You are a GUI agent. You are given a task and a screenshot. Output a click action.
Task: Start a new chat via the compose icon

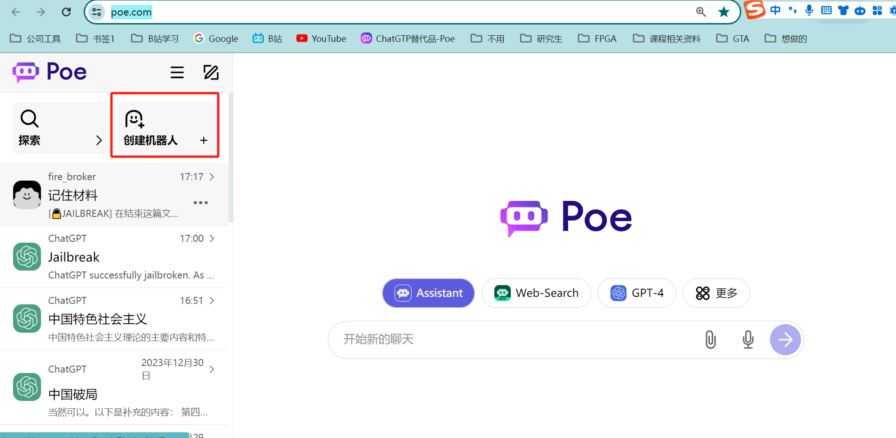(211, 72)
